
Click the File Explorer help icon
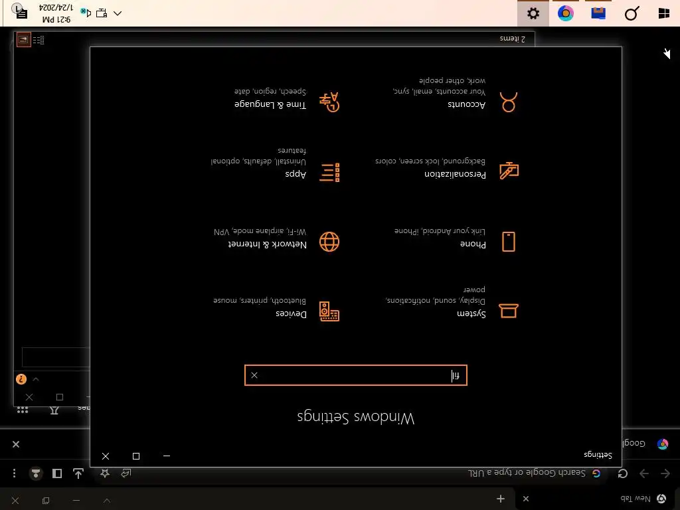21,379
